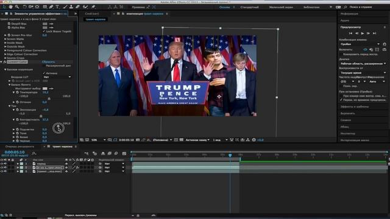The width and height of the screenshot is (390, 219).
Task: Expand Foreground Colour Correction group
Action: tap(5, 50)
